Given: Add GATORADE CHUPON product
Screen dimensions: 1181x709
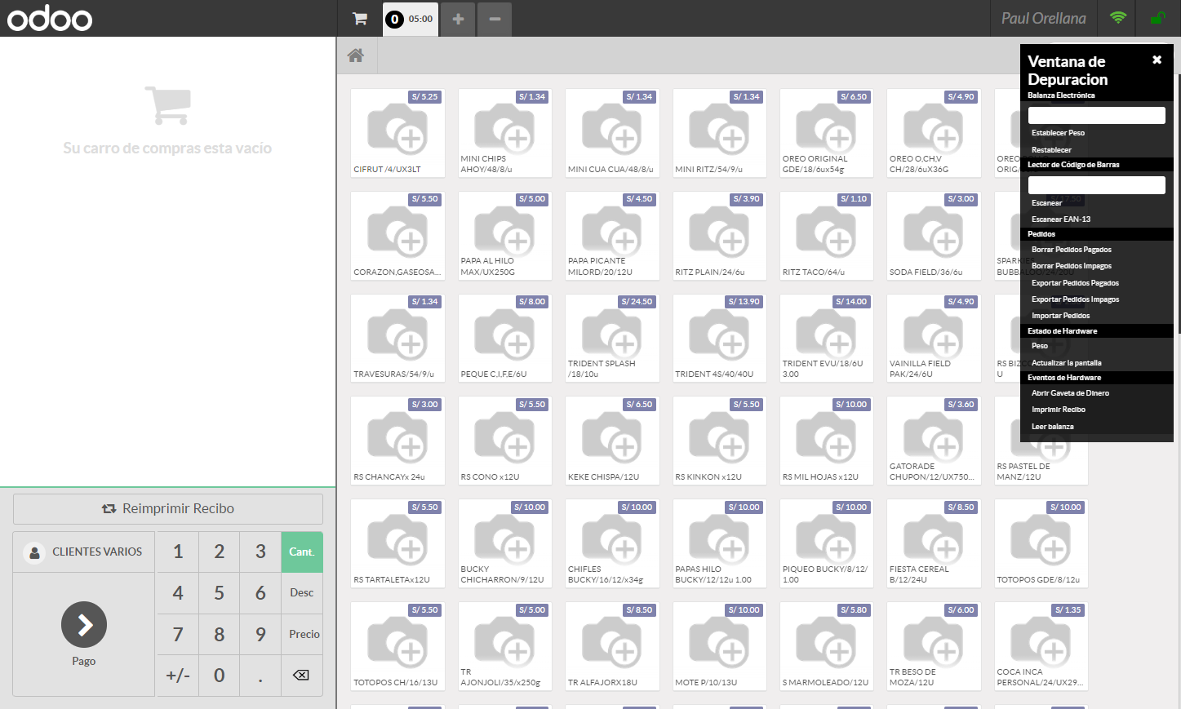Looking at the screenshot, I should tap(934, 441).
